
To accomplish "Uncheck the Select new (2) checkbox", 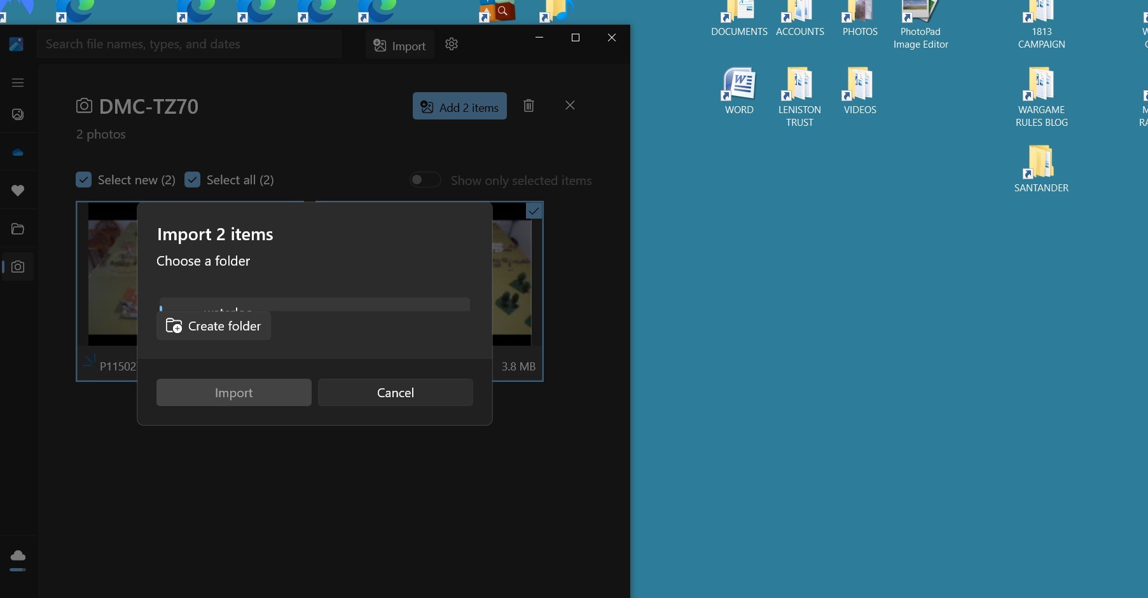I will (83, 180).
